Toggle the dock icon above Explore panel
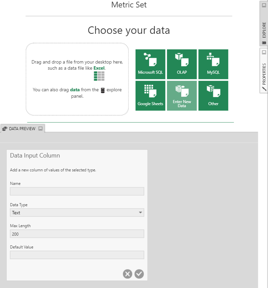This screenshot has height=288, width=268. 264,6
